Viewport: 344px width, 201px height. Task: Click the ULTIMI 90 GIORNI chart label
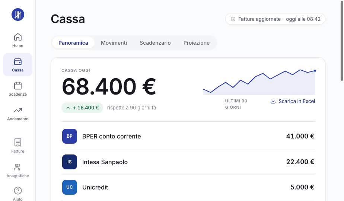coord(236,104)
